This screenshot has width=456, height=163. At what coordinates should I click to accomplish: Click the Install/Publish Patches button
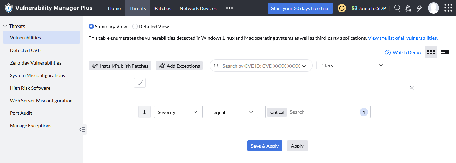[120, 66]
